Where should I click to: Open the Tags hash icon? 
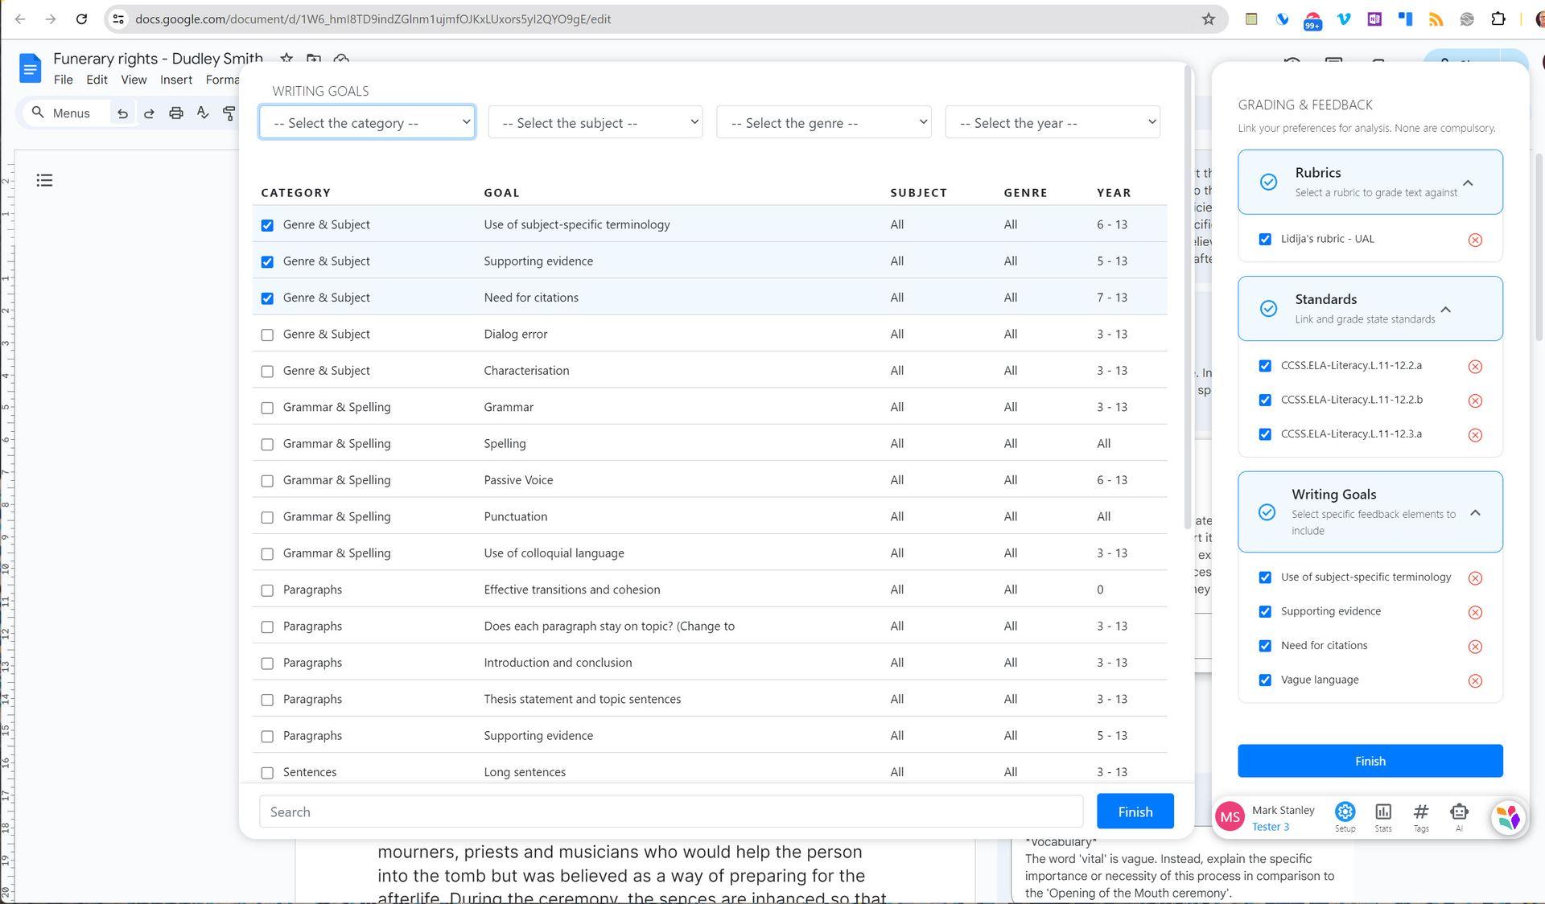[x=1421, y=812]
